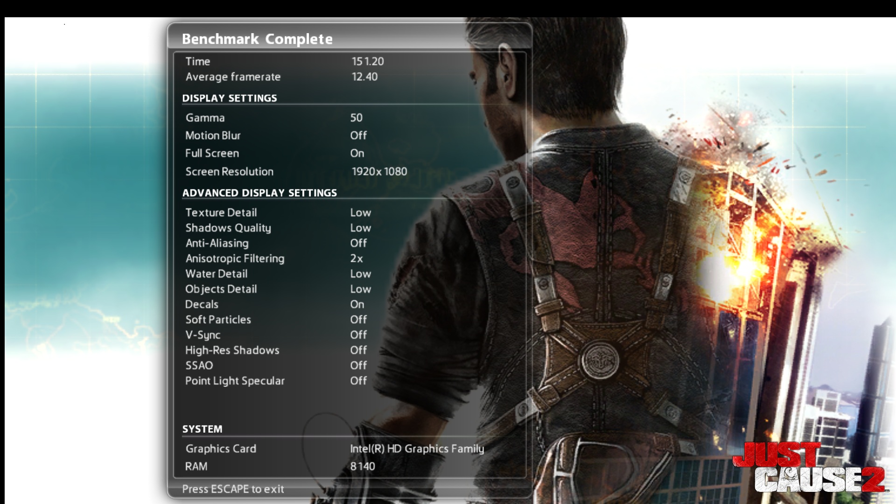Click 'Press ESCAPE to exit' text
This screenshot has width=896, height=504.
[x=233, y=489]
